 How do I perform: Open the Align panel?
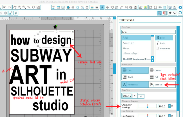[x=126, y=7]
